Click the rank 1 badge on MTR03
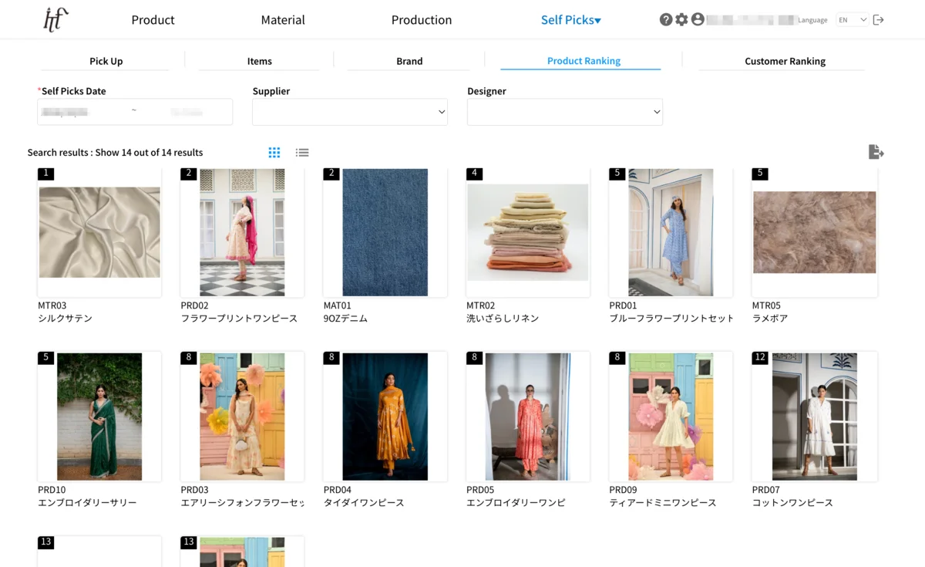Image resolution: width=925 pixels, height=567 pixels. (45, 174)
